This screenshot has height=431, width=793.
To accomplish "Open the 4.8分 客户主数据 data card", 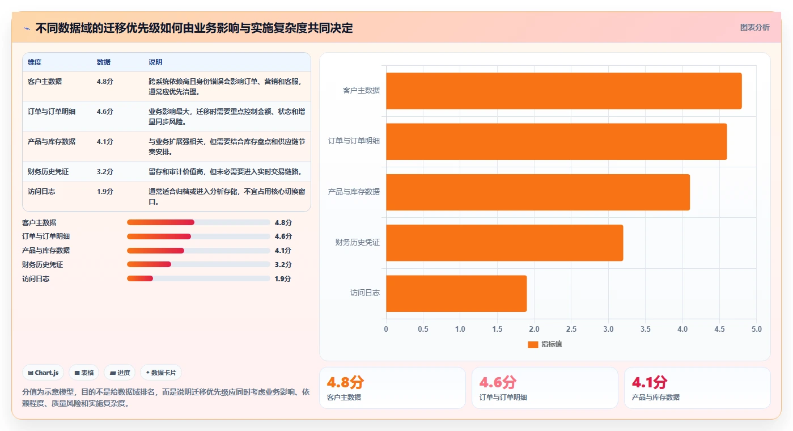I will [x=392, y=388].
